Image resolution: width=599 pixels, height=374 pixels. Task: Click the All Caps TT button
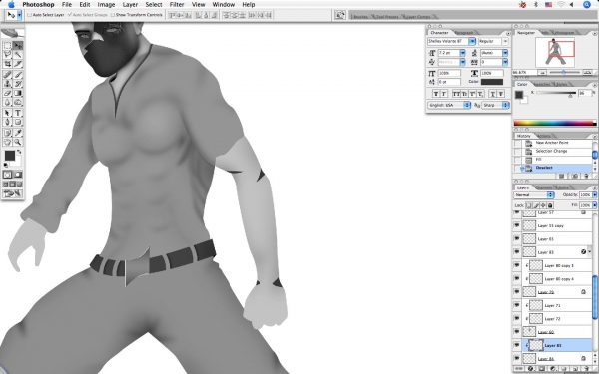[456, 94]
